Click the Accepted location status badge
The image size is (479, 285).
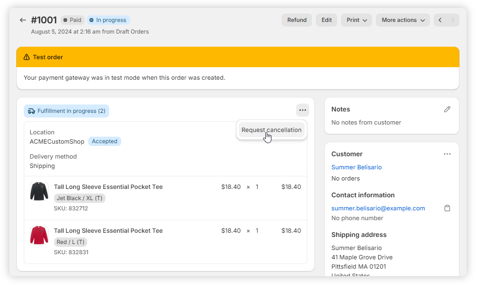click(104, 141)
